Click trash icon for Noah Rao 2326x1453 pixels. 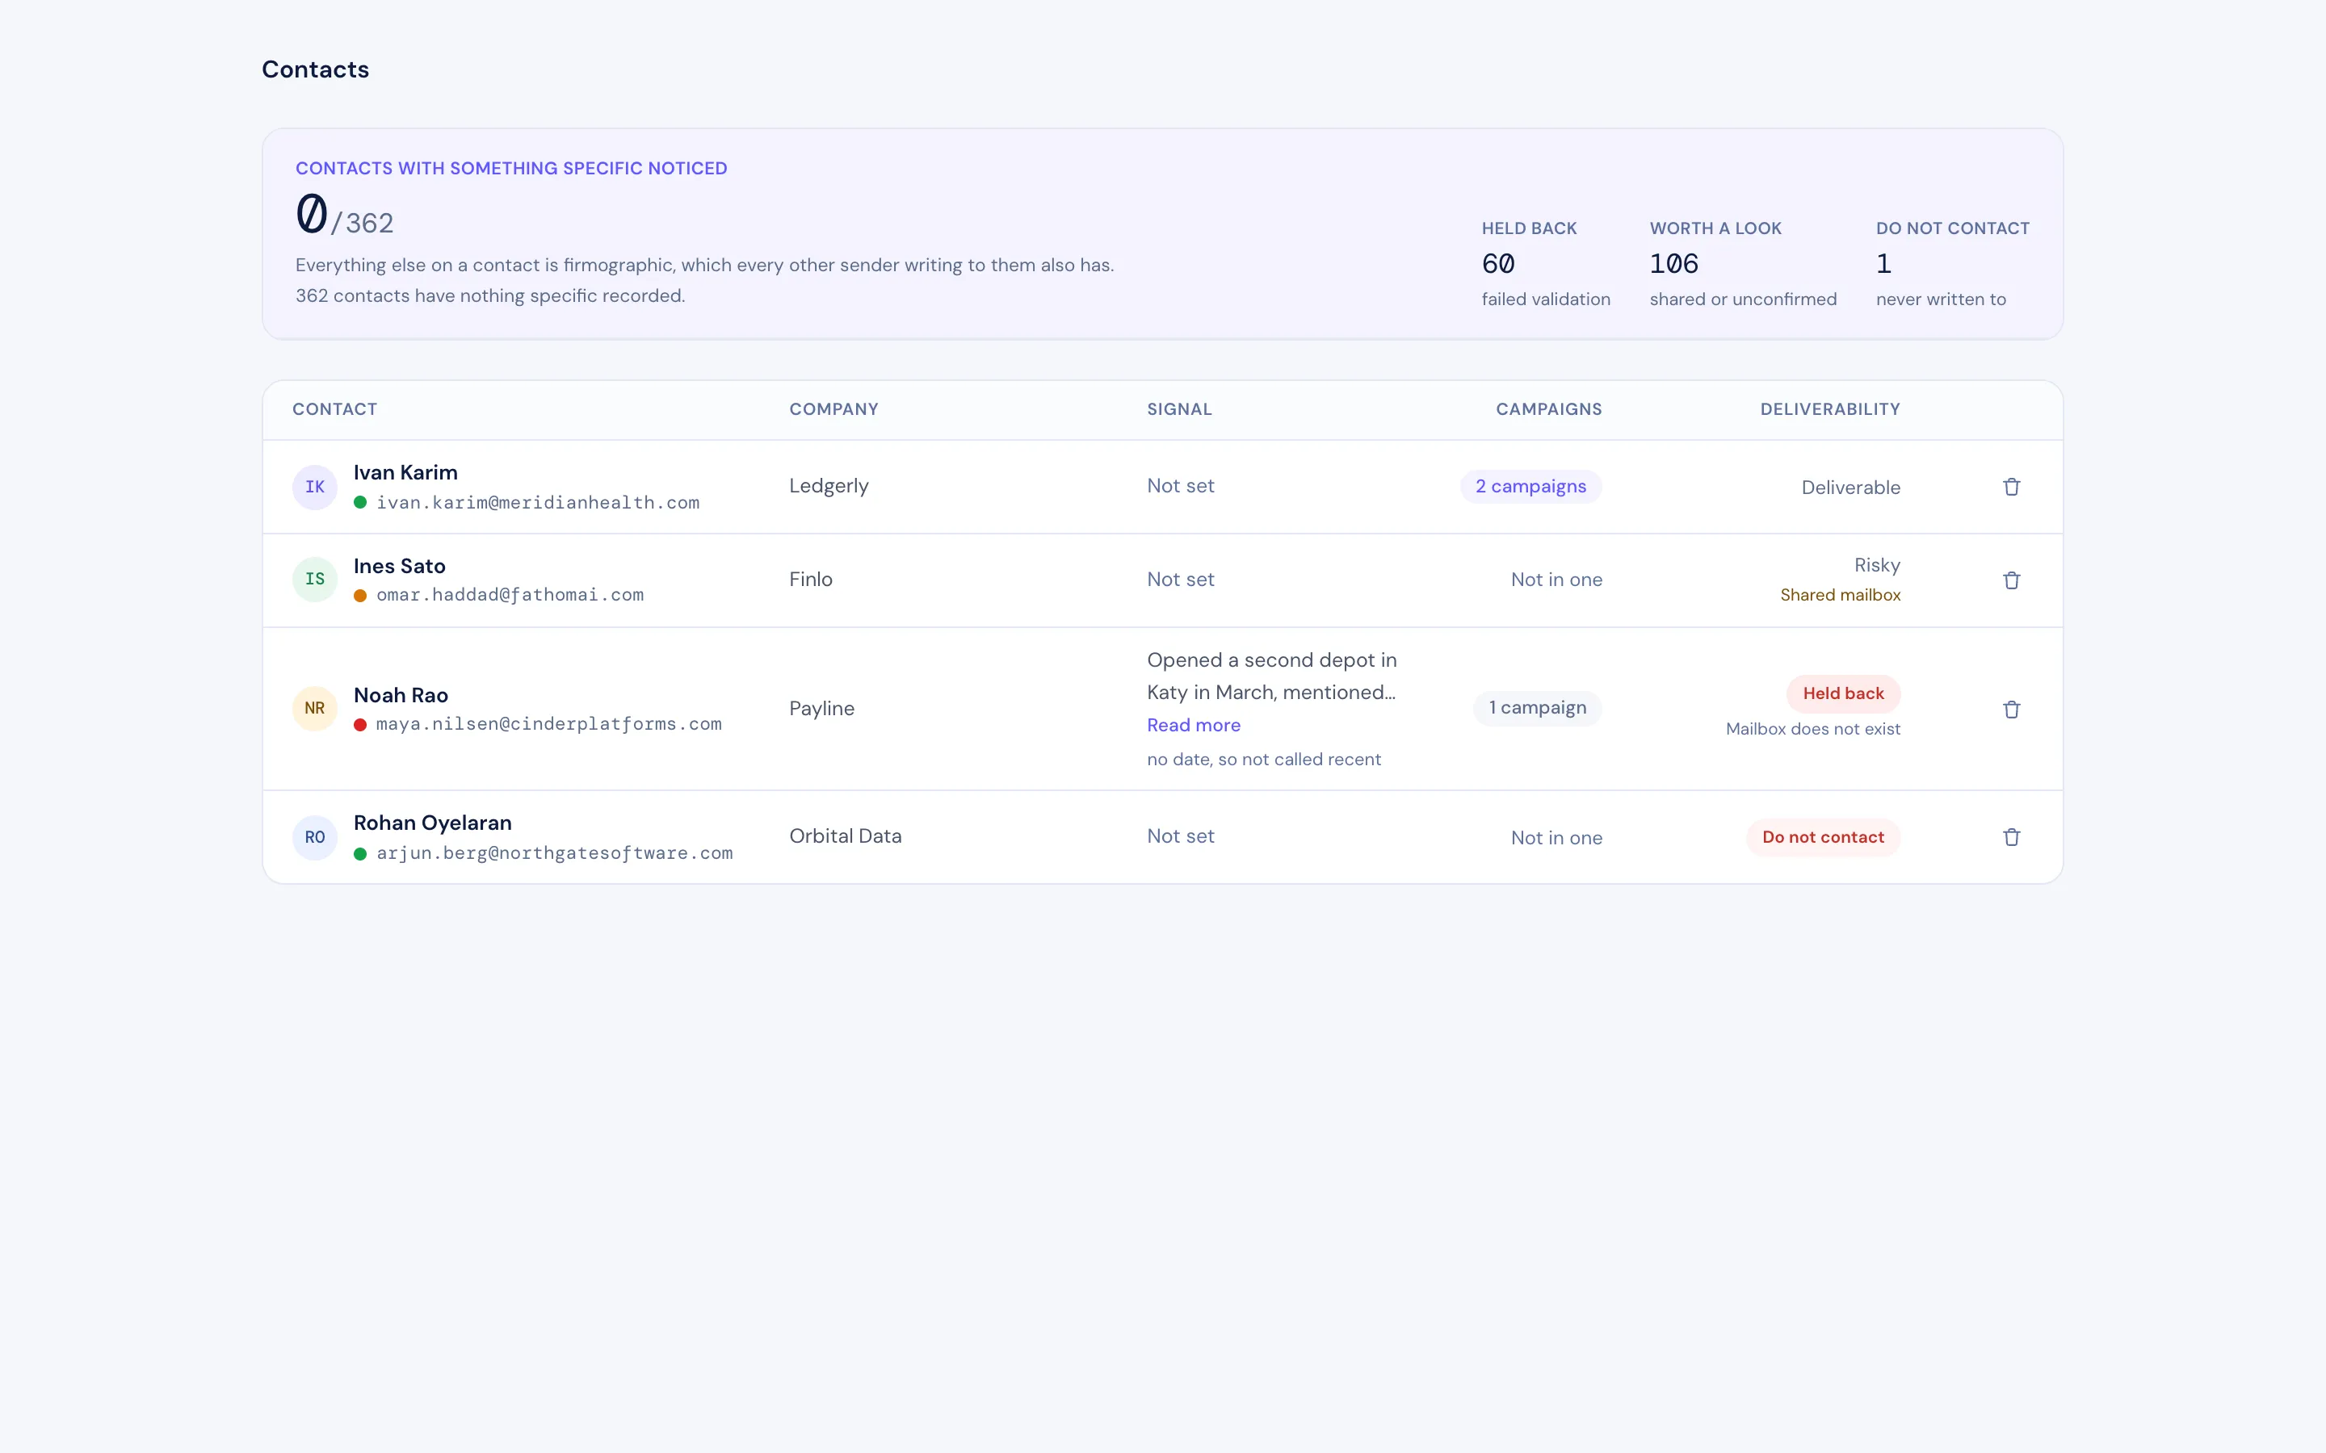pyautogui.click(x=2011, y=710)
